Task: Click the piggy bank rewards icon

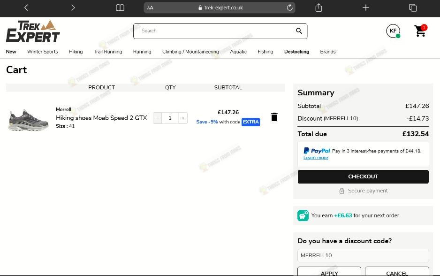Action: (x=303, y=215)
